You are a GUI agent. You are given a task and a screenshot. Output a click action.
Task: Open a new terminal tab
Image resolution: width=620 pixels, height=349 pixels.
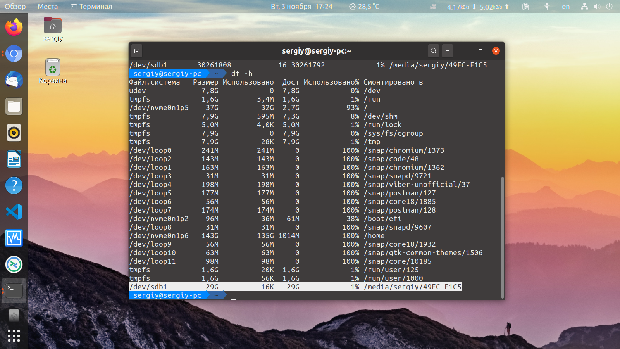click(x=137, y=51)
